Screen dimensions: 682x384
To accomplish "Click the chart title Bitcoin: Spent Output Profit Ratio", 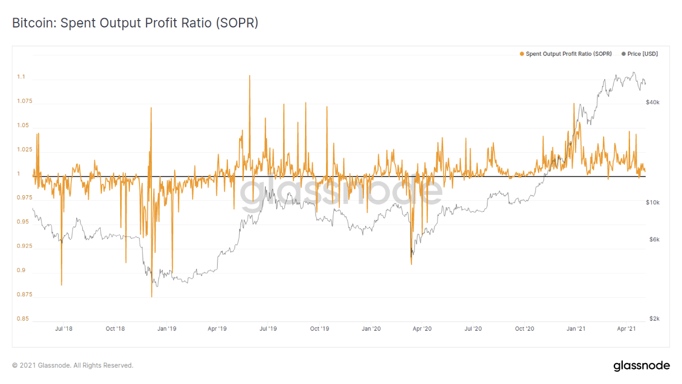I will (135, 23).
